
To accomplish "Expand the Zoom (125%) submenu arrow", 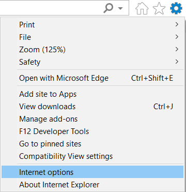I will 177,49.
